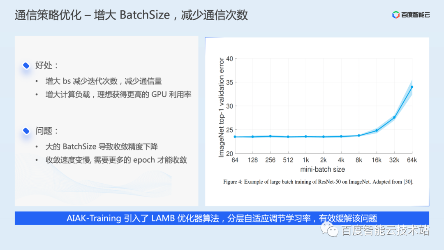Click the x-axis tick label 512

288,160
